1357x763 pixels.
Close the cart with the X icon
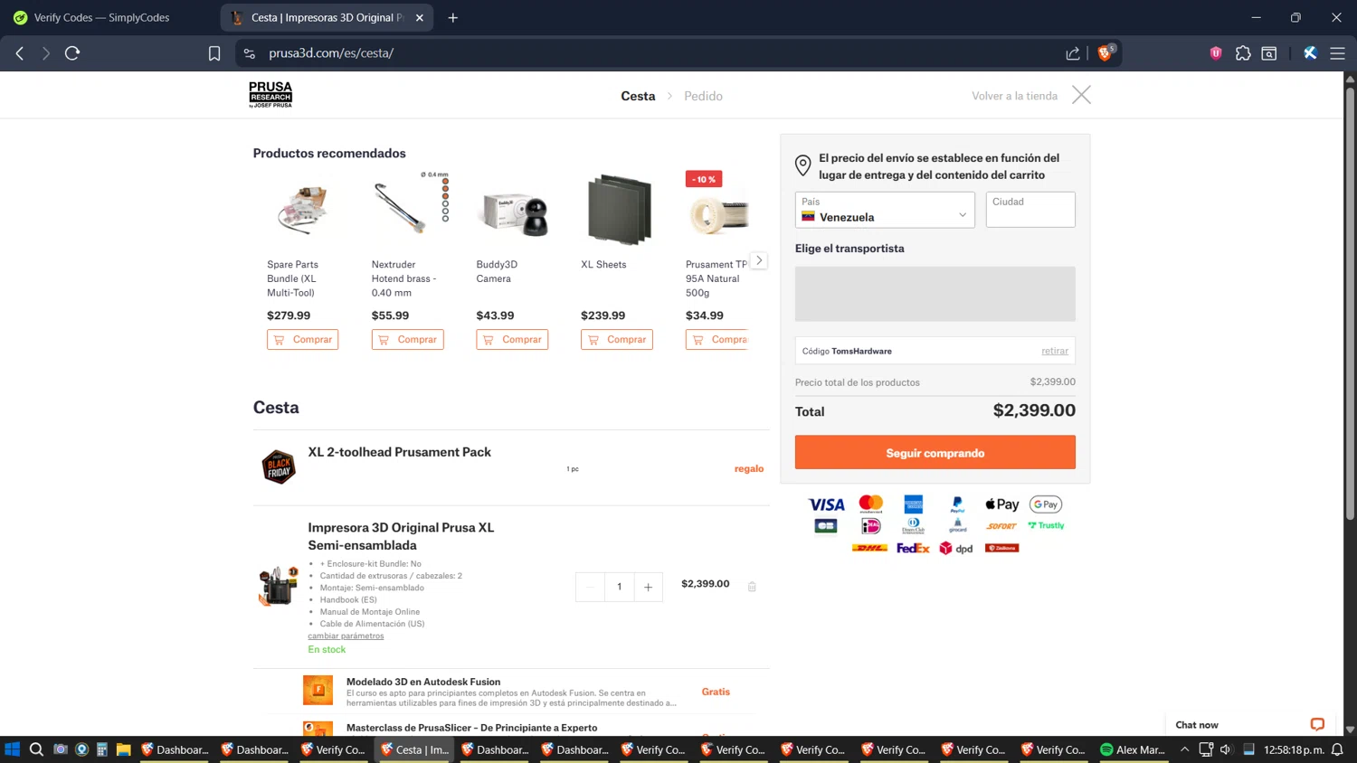(1081, 95)
